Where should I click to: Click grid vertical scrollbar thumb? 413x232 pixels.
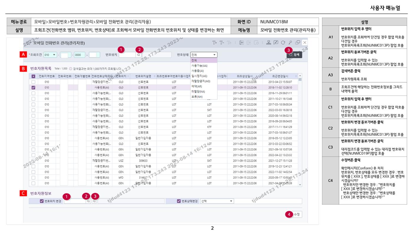click(x=300, y=79)
